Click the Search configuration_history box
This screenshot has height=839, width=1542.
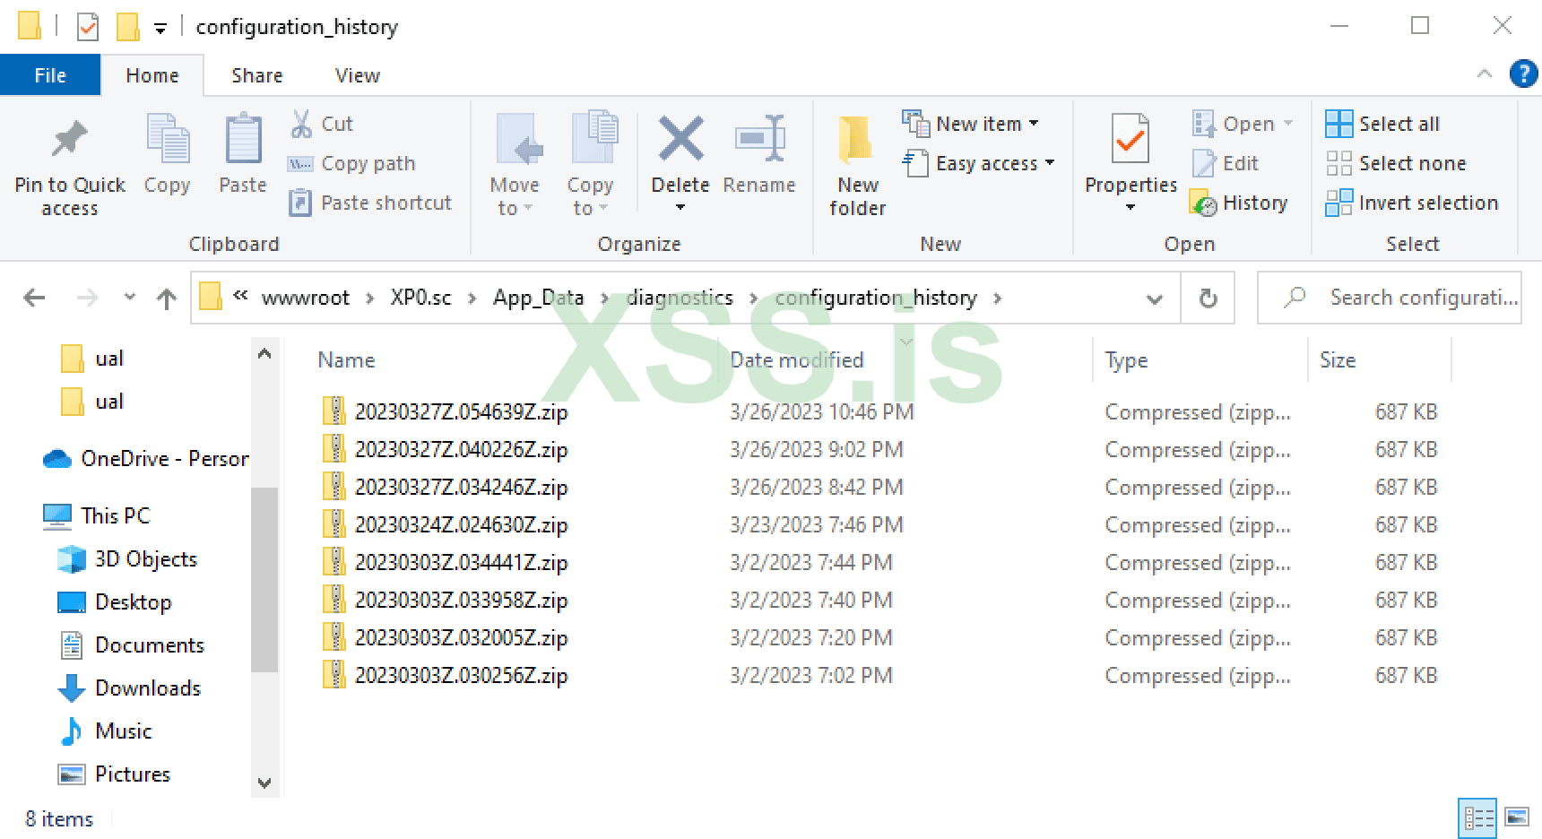(x=1389, y=298)
